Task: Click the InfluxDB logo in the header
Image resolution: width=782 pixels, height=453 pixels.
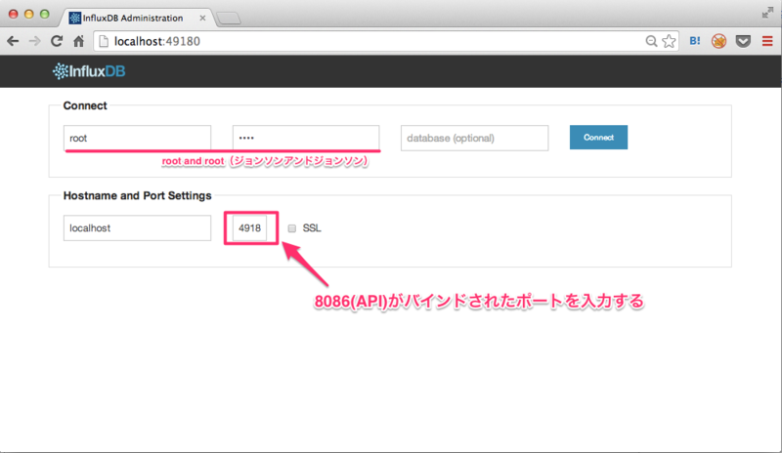Action: coord(89,71)
